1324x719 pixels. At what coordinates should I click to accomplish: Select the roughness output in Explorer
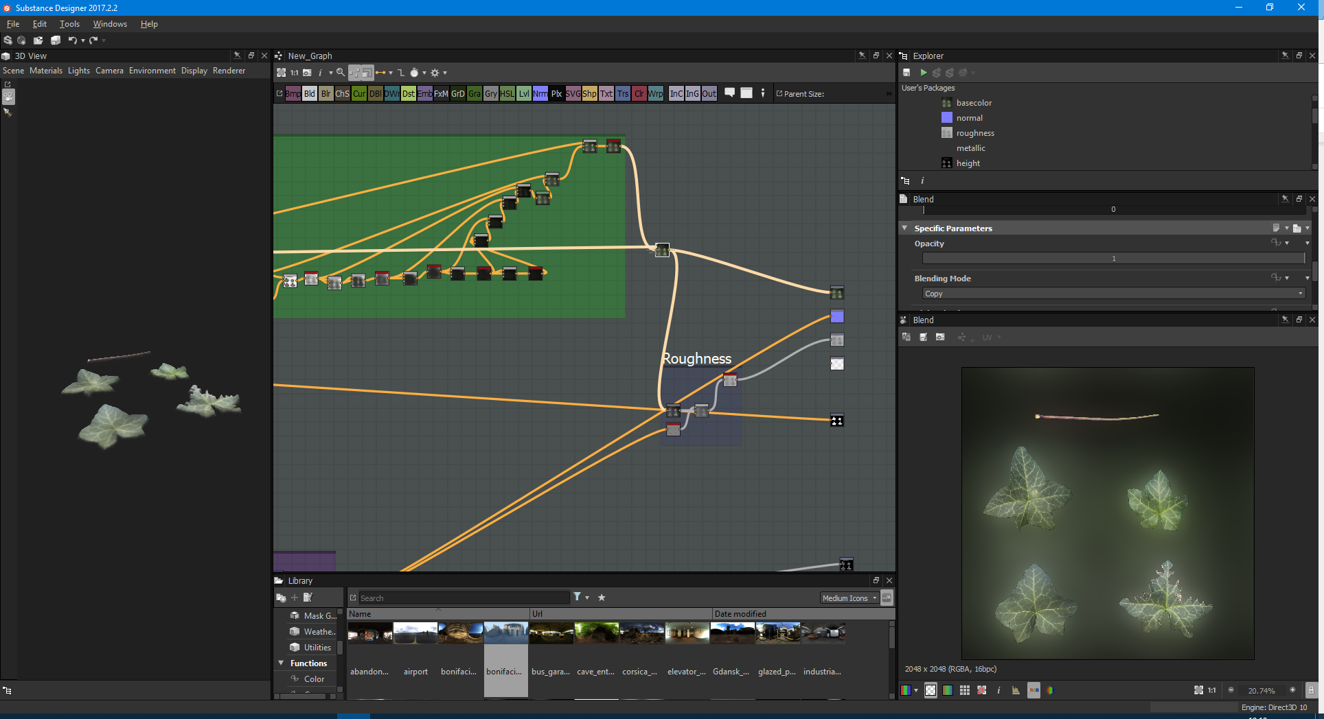974,133
